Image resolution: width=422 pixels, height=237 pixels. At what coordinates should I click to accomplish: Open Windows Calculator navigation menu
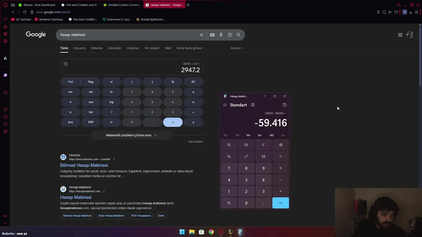[x=225, y=105]
